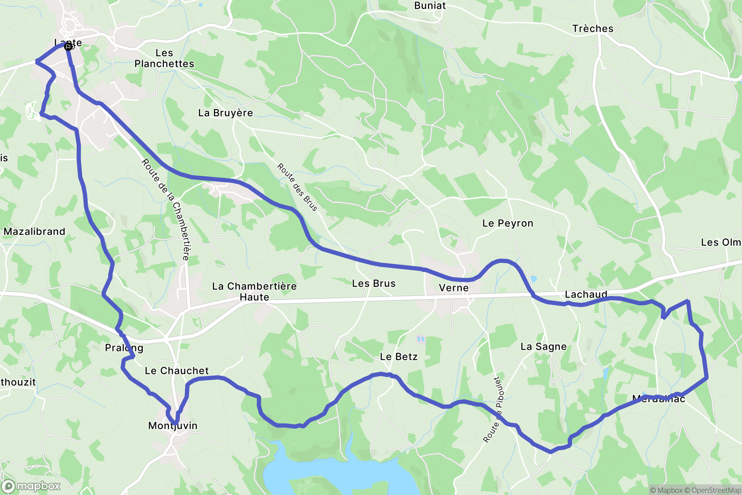Click the route start flag marker
The height and width of the screenshot is (495, 742).
pyautogui.click(x=68, y=46)
